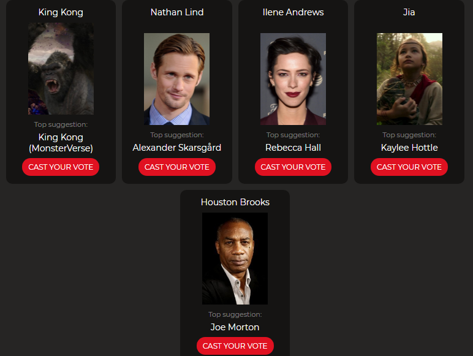Open the King Kong (MonsterVerse) suggestion link
473x356 pixels.
[61, 142]
